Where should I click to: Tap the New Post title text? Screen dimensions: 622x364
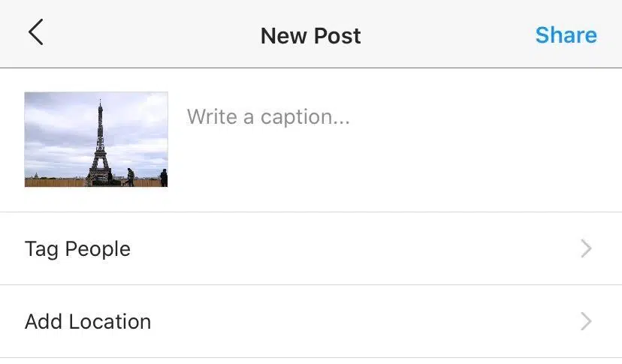[310, 36]
